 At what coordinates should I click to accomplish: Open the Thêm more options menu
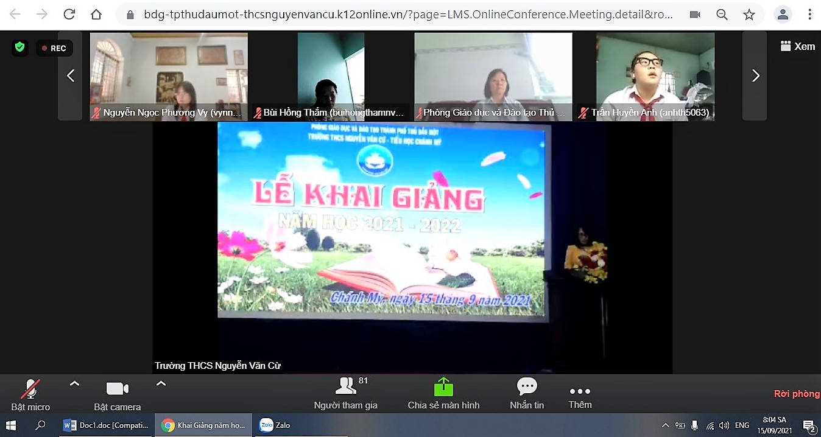(x=579, y=396)
